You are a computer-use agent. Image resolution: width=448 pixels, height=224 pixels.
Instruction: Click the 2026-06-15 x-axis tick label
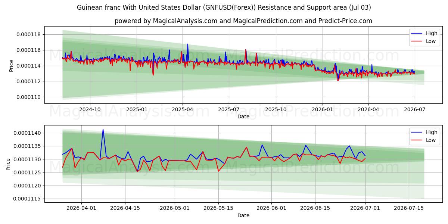tap(315, 209)
